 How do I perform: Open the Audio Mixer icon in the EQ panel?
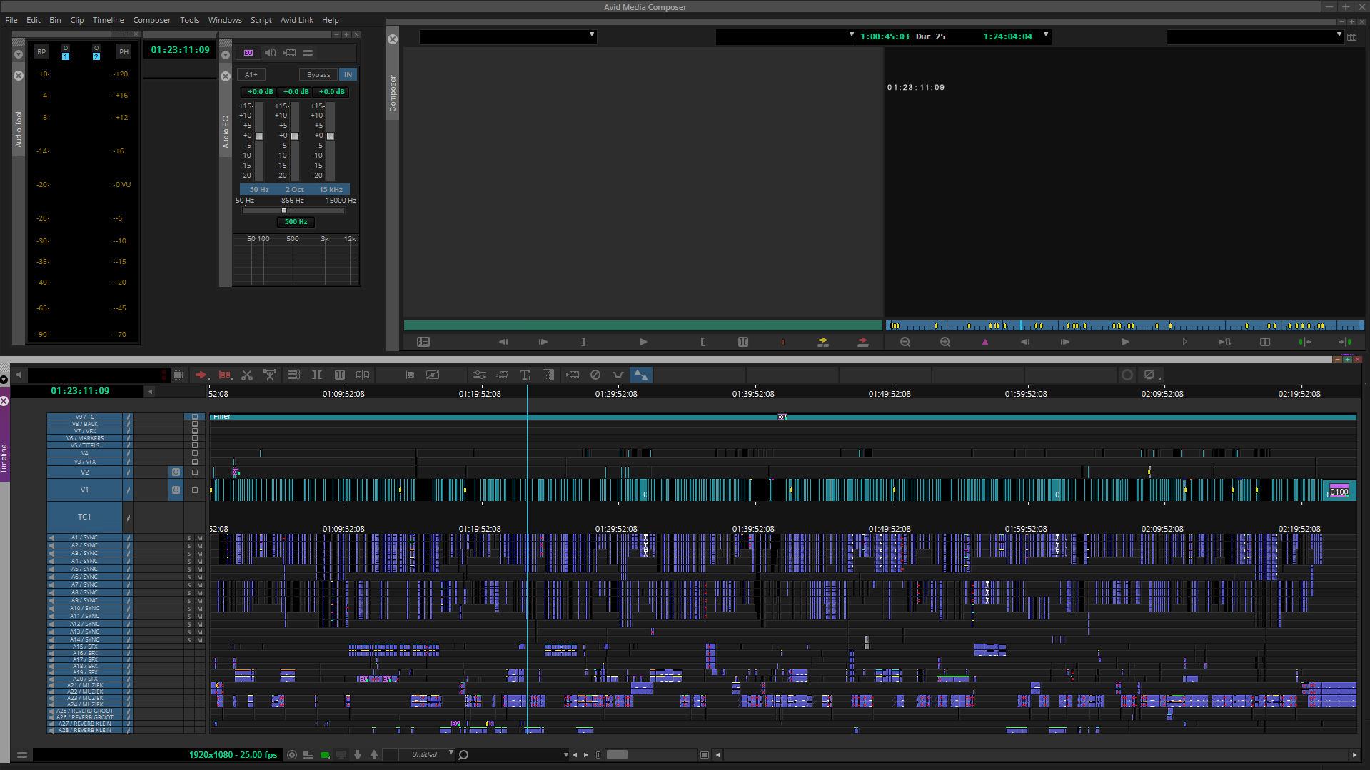click(x=271, y=53)
